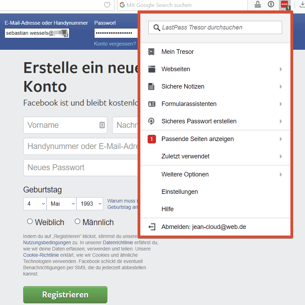Click the Warum muss ich Geburtstag link
The height and width of the screenshot is (305, 305).
[x=123, y=204]
